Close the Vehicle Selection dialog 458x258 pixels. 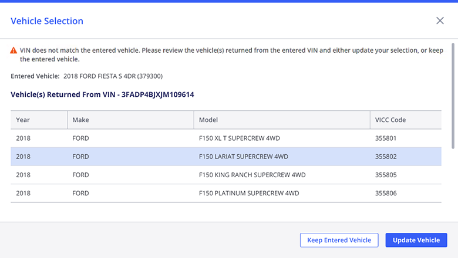point(440,21)
